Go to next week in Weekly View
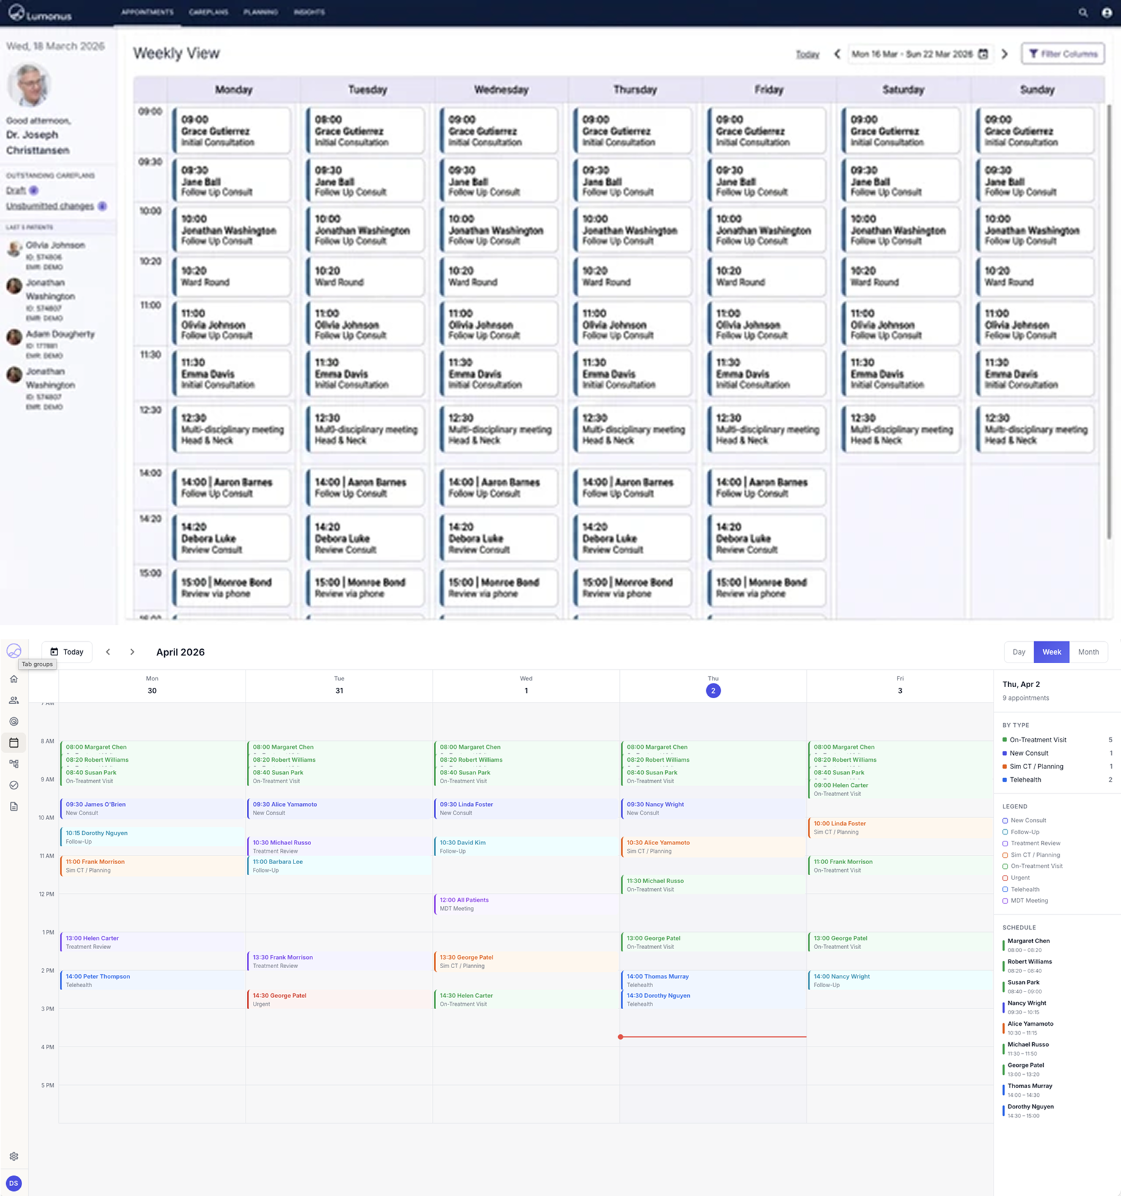Screen dimensions: 1121x1196 point(1005,54)
